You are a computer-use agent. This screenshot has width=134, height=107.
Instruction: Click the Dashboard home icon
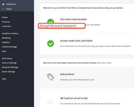click(x=3, y=4)
